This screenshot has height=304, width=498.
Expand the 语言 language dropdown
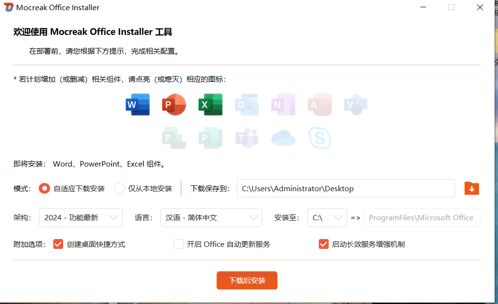coord(211,218)
